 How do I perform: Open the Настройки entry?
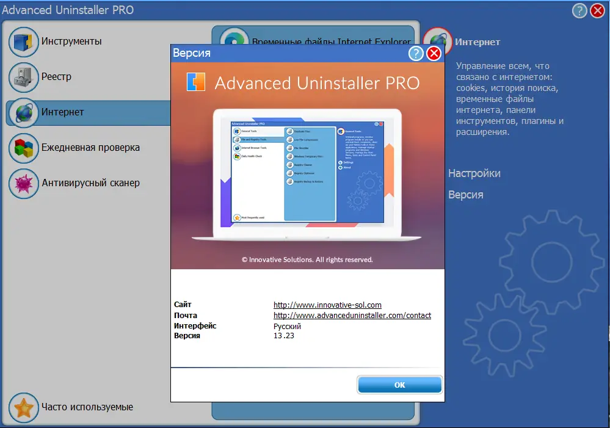pos(474,173)
